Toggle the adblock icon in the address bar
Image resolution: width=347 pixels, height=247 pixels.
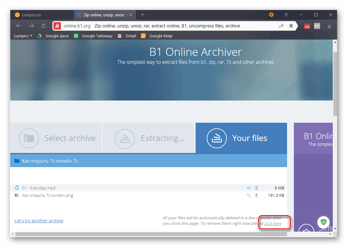(x=57, y=26)
